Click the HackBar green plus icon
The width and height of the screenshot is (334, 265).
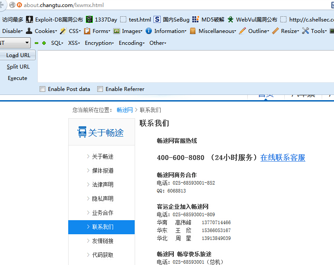point(44,43)
